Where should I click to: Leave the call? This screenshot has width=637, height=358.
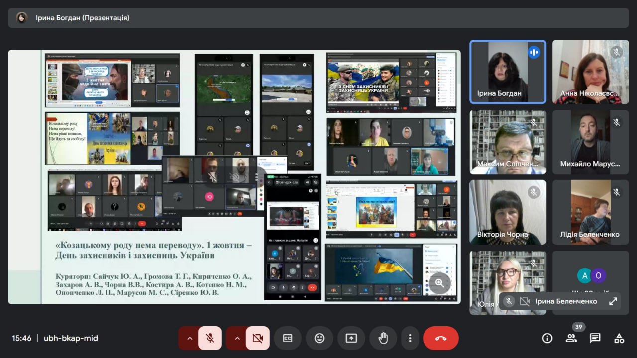(x=441, y=338)
